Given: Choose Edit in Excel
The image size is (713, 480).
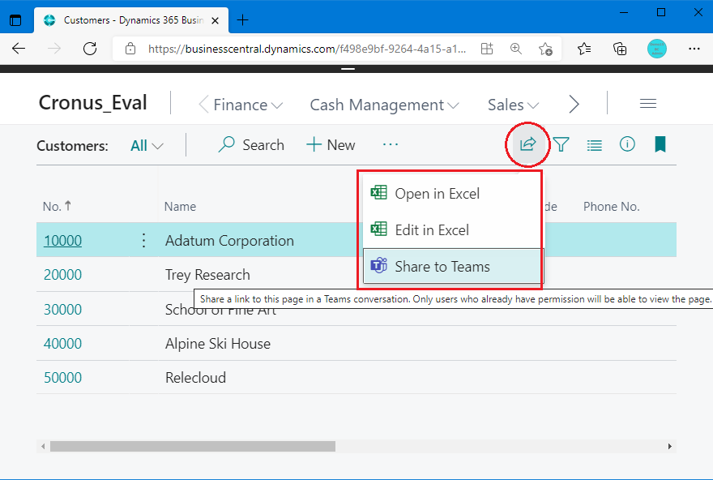Looking at the screenshot, I should click(x=453, y=229).
